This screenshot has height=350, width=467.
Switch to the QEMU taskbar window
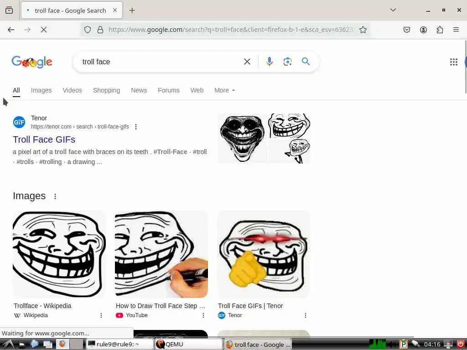pos(188,345)
